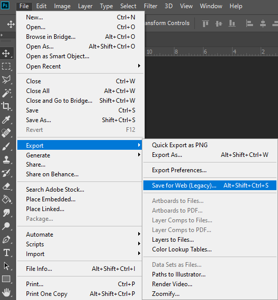Image resolution: width=278 pixels, height=300 pixels.
Task: Click Align vertical centers icon
Action: 219,24
